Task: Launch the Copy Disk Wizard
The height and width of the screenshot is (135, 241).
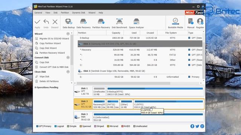Action: pos(48,48)
